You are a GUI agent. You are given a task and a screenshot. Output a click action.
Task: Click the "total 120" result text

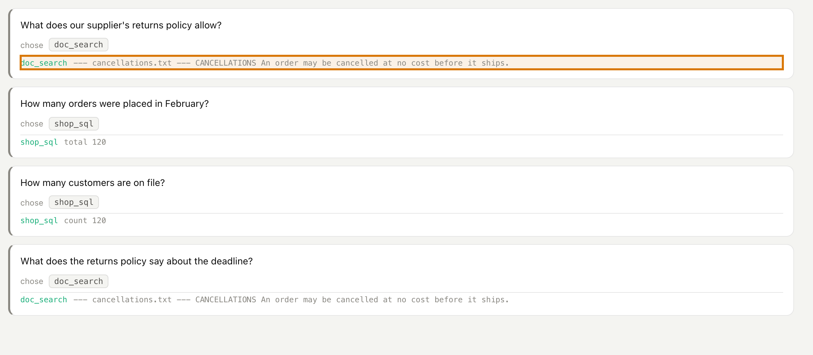point(85,142)
